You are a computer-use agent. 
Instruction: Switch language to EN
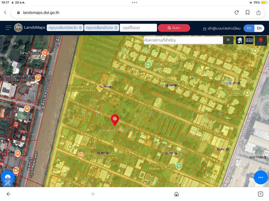(259, 28)
